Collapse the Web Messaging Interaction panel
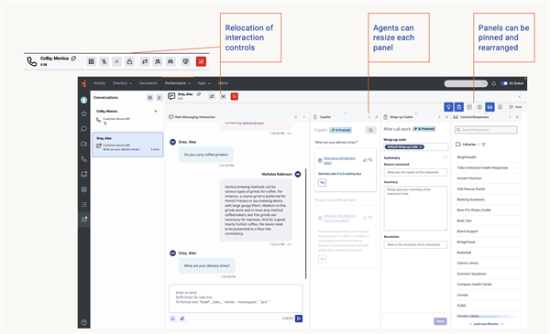The image size is (550, 334). (x=296, y=117)
